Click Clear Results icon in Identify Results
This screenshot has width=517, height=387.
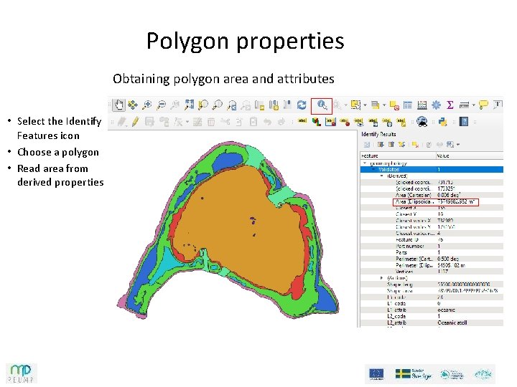coord(415,145)
